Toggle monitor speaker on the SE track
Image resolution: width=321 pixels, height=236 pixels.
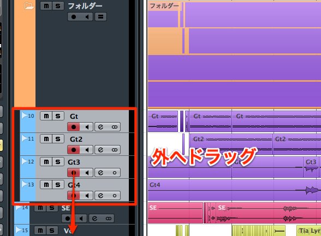81,219
